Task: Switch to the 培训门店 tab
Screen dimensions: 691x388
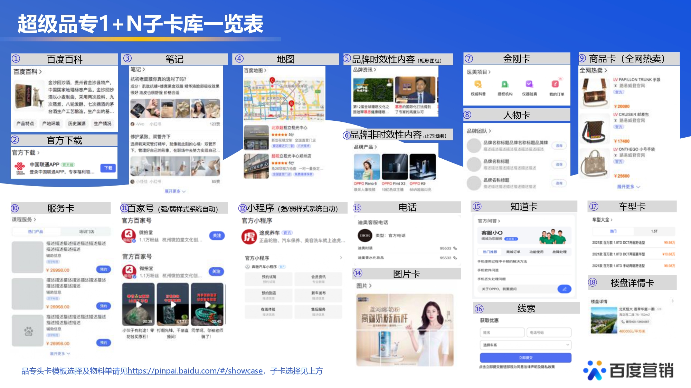Action: pyautogui.click(x=86, y=232)
